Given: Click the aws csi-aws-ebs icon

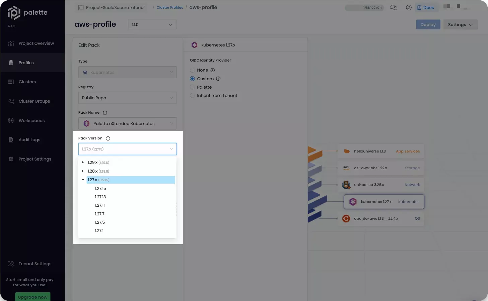Looking at the screenshot, I should (346, 168).
